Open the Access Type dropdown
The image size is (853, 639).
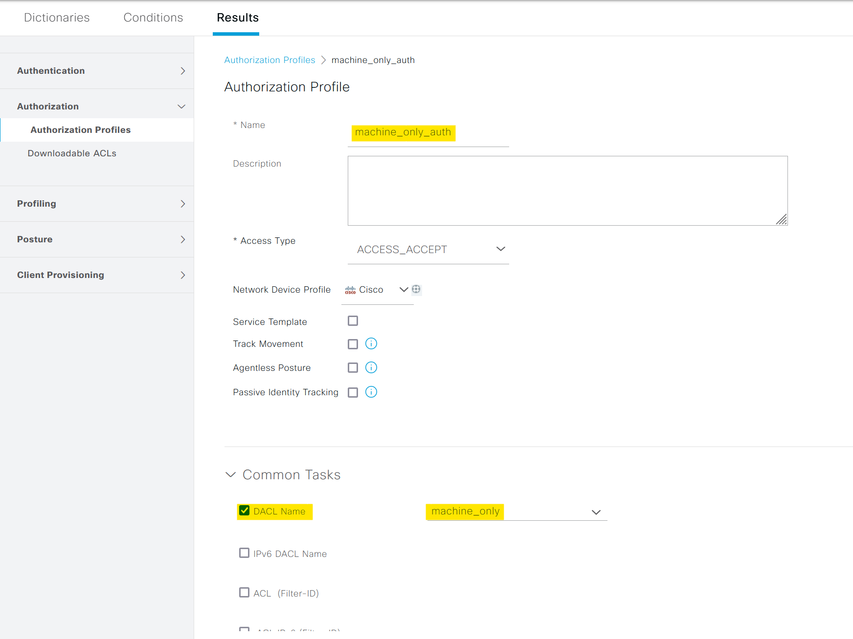(x=500, y=249)
